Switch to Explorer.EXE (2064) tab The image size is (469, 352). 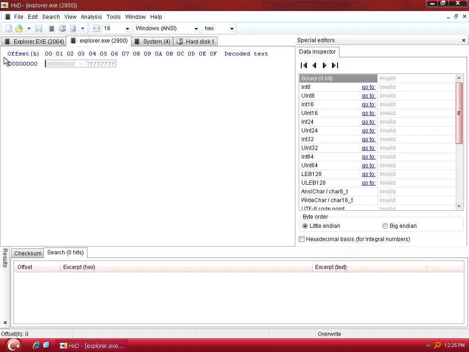(34, 42)
